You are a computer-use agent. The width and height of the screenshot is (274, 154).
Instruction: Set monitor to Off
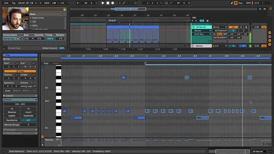coord(225,34)
